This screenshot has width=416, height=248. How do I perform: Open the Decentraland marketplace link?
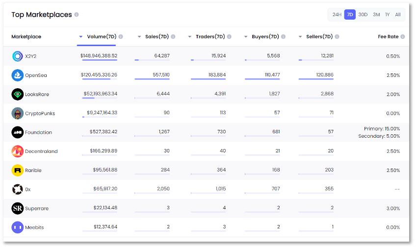[41, 151]
